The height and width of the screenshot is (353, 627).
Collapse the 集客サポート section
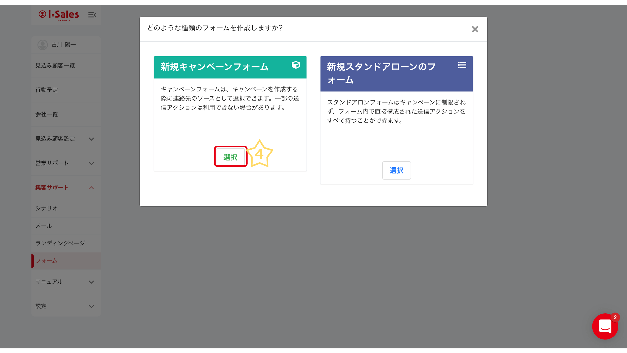[91, 188]
